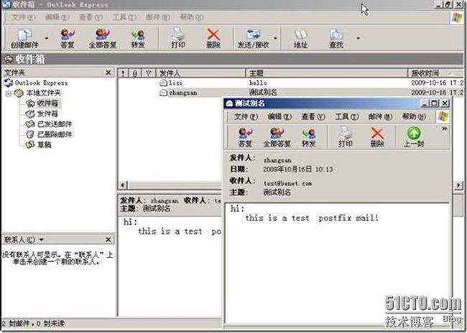Click 全部答复 in the 测试别名 message window

277,137
